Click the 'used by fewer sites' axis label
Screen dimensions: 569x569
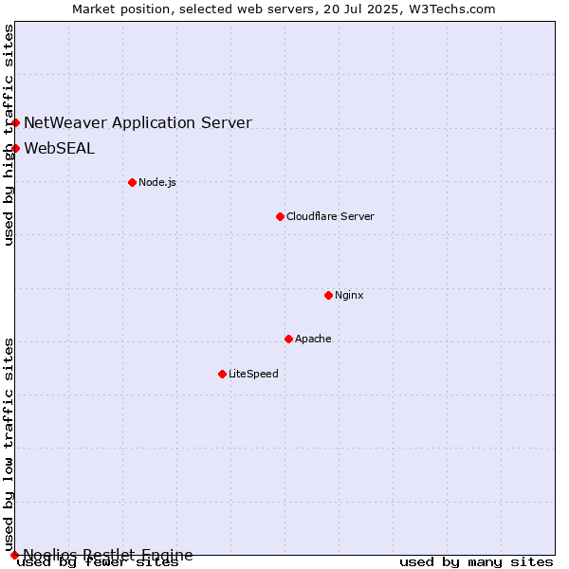point(98,562)
